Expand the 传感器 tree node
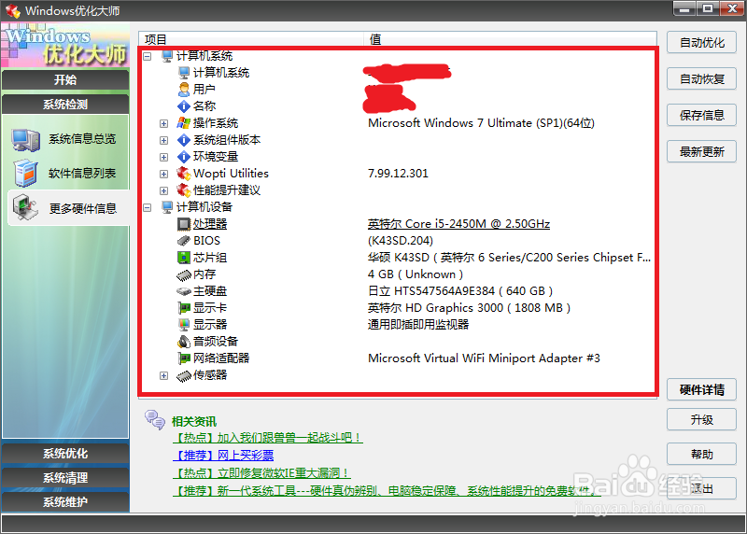 (164, 375)
